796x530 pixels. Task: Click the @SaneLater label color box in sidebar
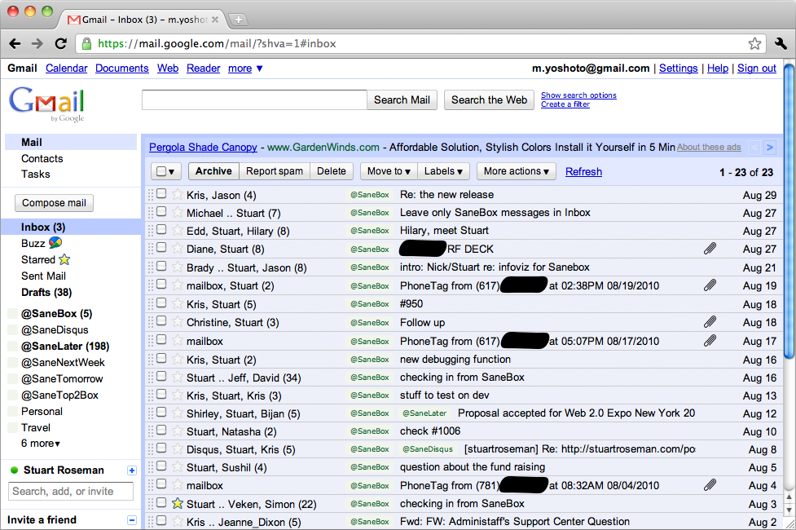13,346
